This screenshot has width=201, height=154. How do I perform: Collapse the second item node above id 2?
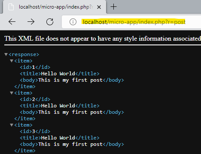click(x=12, y=93)
